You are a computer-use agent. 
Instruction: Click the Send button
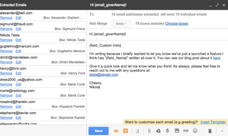pyautogui.click(x=98, y=131)
